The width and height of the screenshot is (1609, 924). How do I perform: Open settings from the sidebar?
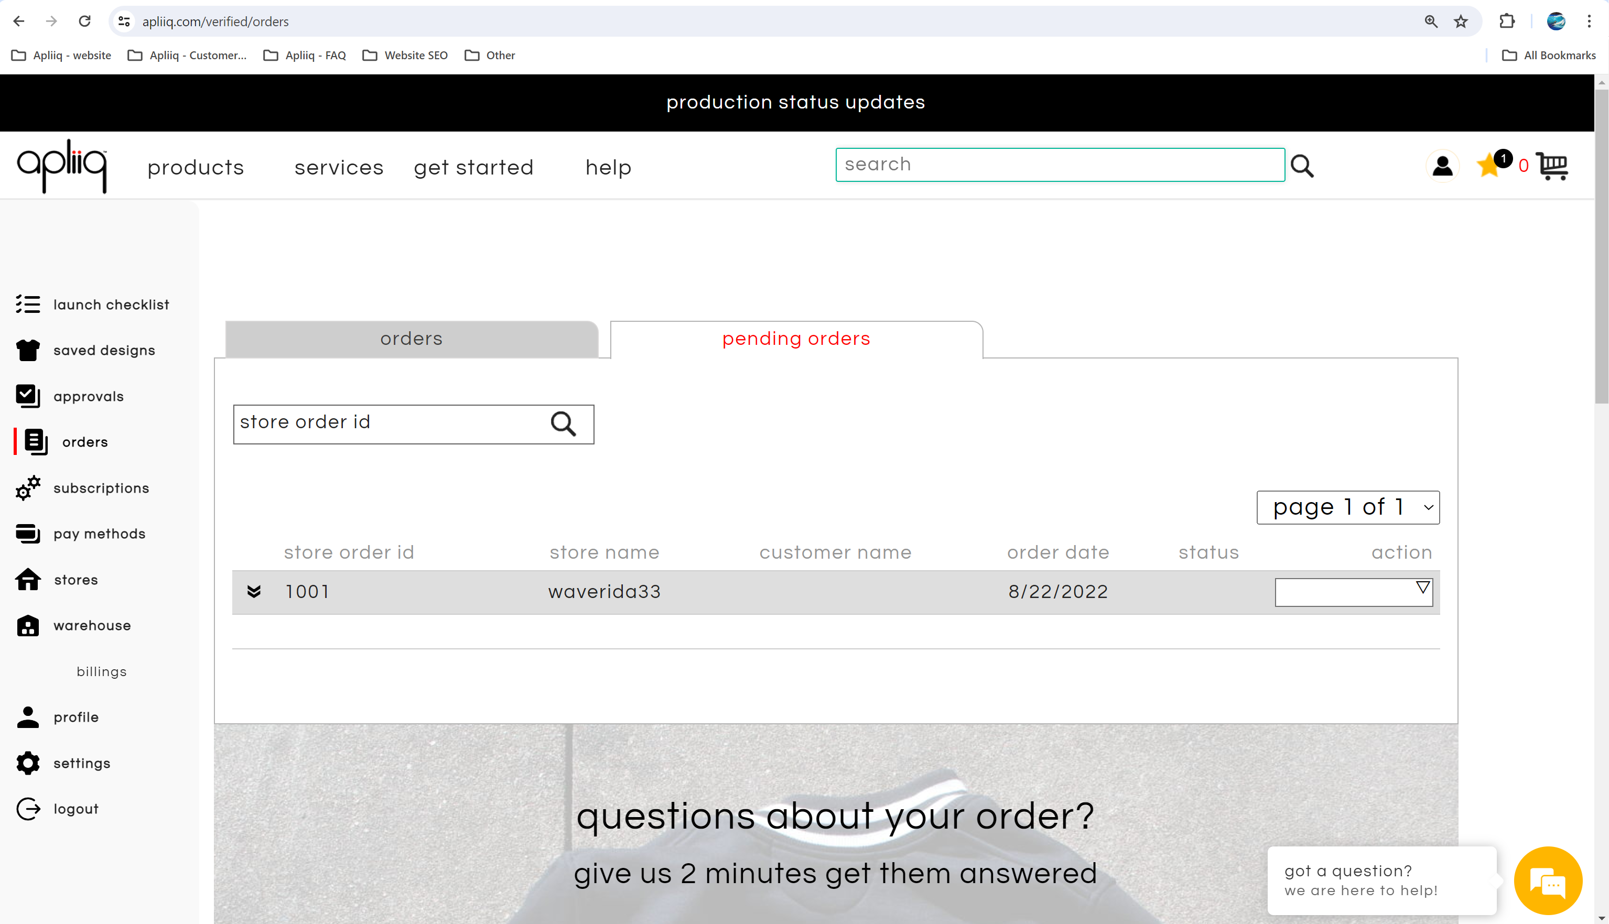point(81,764)
